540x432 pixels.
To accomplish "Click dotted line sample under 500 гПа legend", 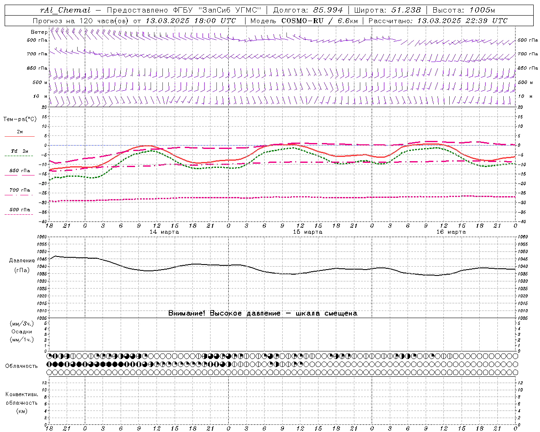I will pos(19,214).
